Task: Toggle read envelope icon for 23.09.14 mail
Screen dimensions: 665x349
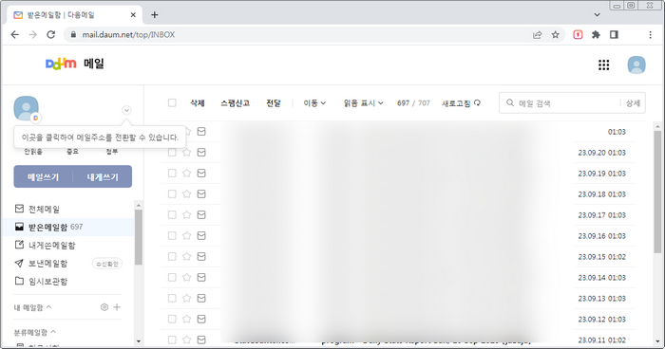Action: pyautogui.click(x=201, y=277)
